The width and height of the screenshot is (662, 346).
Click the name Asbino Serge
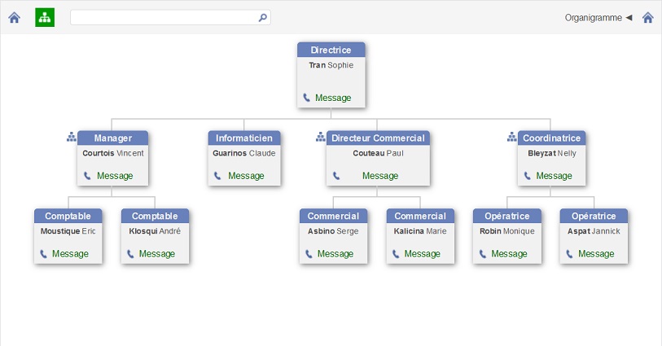pyautogui.click(x=333, y=231)
